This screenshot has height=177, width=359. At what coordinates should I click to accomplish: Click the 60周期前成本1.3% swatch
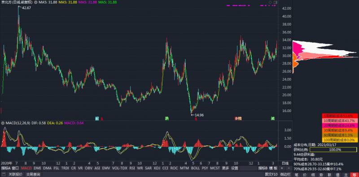click(340, 135)
